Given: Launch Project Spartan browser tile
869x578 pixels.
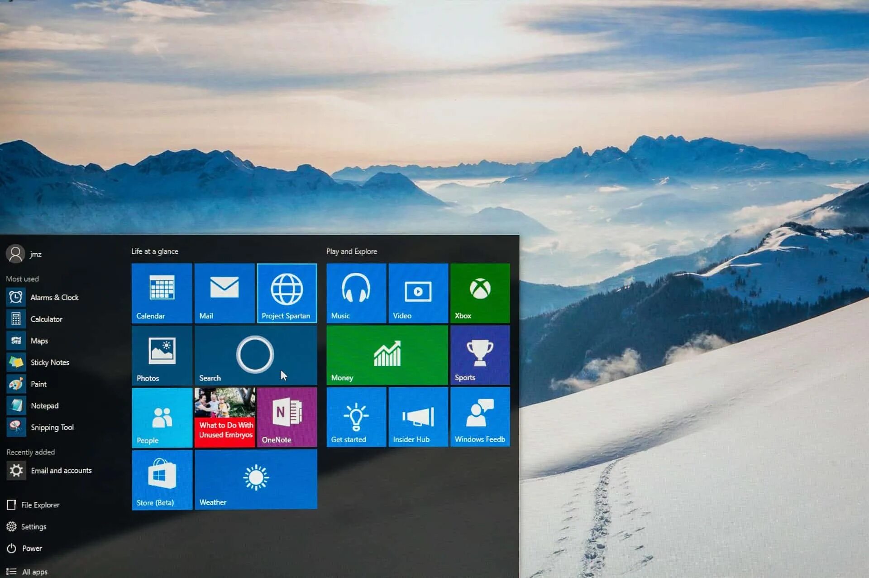Looking at the screenshot, I should pos(287,292).
